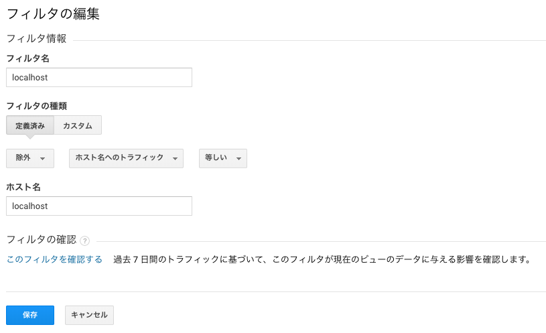Screen dimensions: 546x333
Task: Open the 等しい condition dropdown
Action: [x=223, y=158]
